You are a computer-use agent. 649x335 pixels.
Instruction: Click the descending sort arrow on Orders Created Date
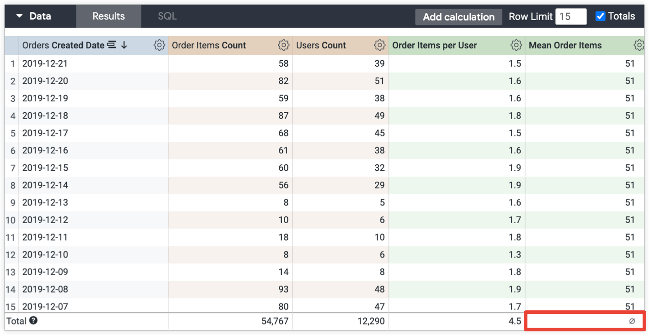coord(124,45)
